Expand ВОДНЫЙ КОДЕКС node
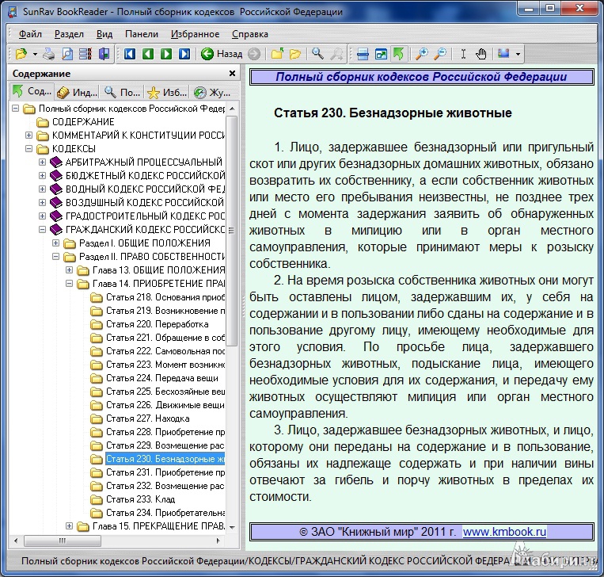Screen dimensions: 604x577 coord(43,189)
